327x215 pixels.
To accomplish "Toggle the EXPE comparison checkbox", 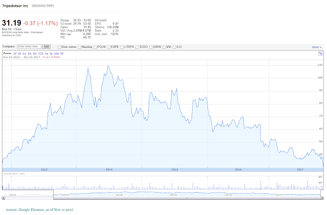I will coord(109,47).
